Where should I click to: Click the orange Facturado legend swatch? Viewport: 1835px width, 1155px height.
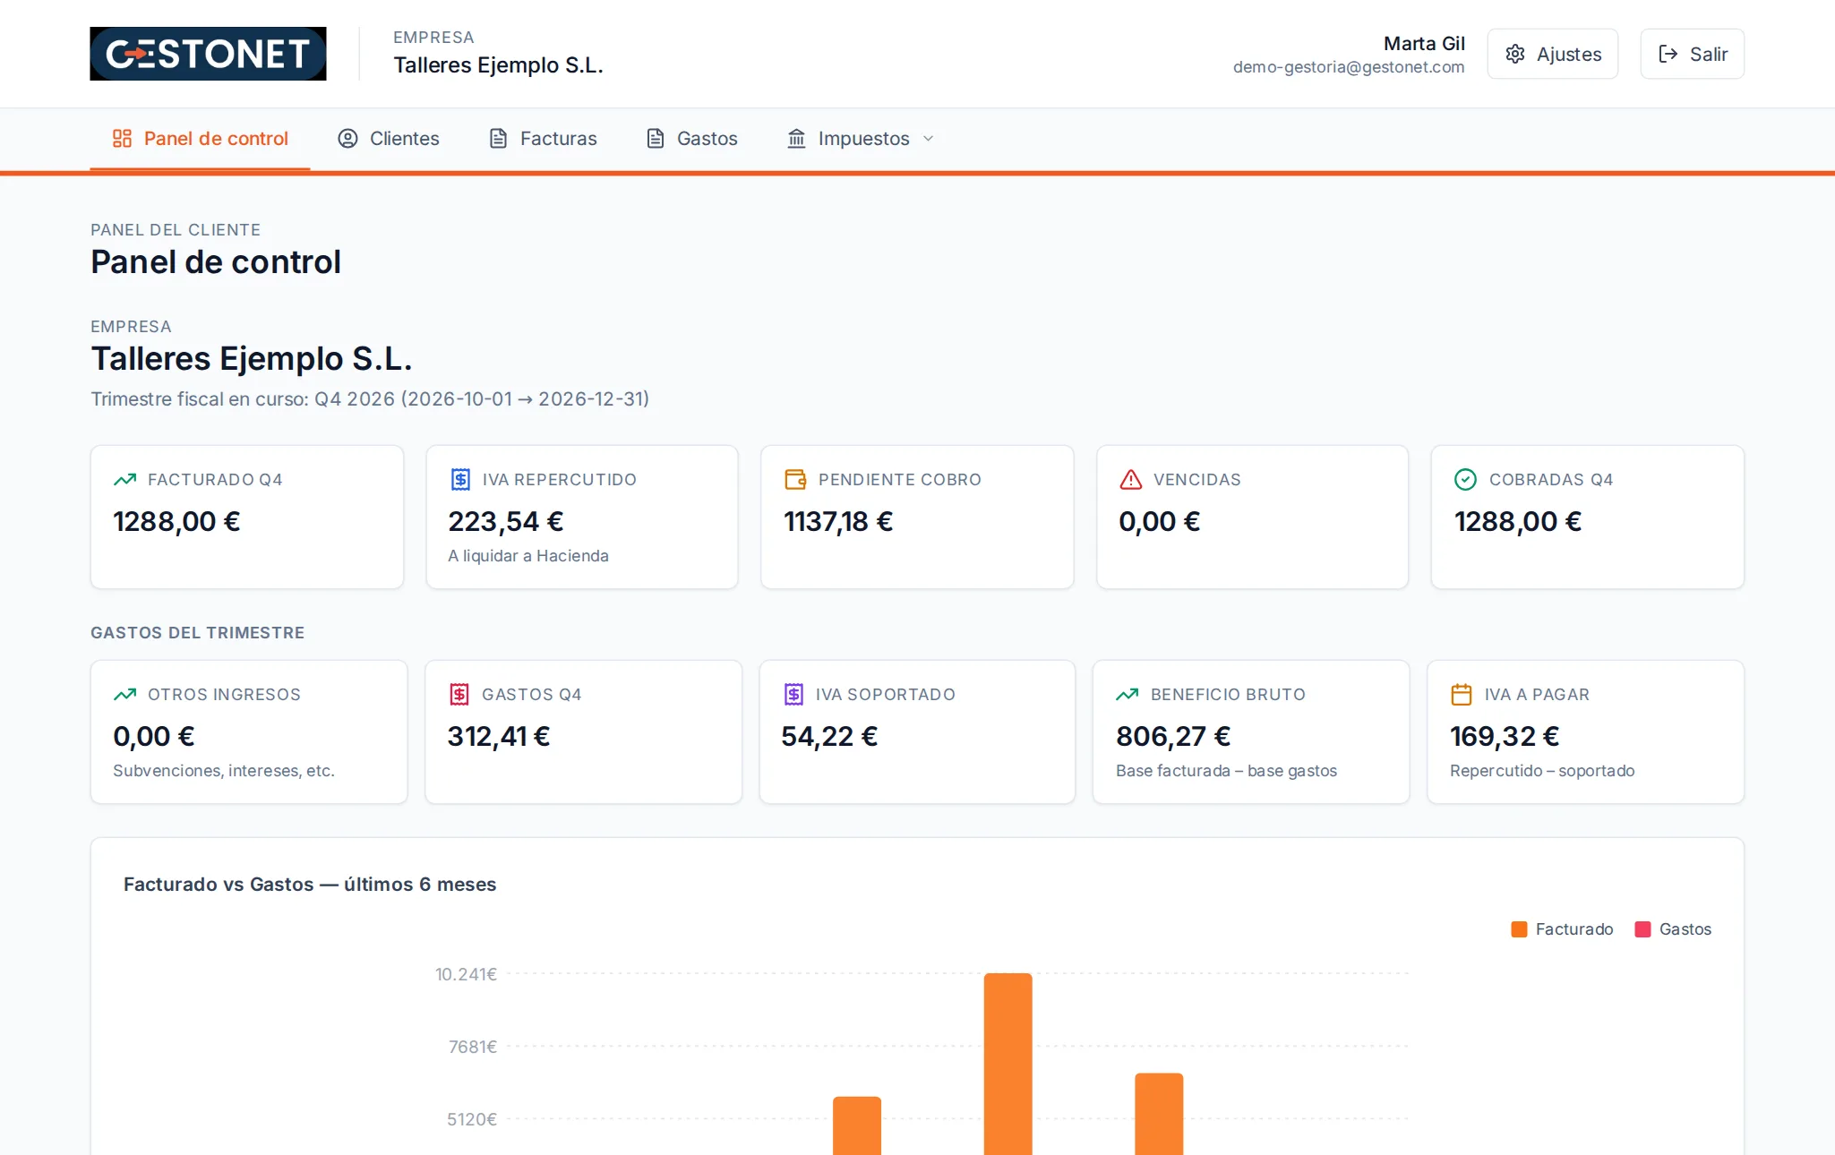pos(1519,929)
